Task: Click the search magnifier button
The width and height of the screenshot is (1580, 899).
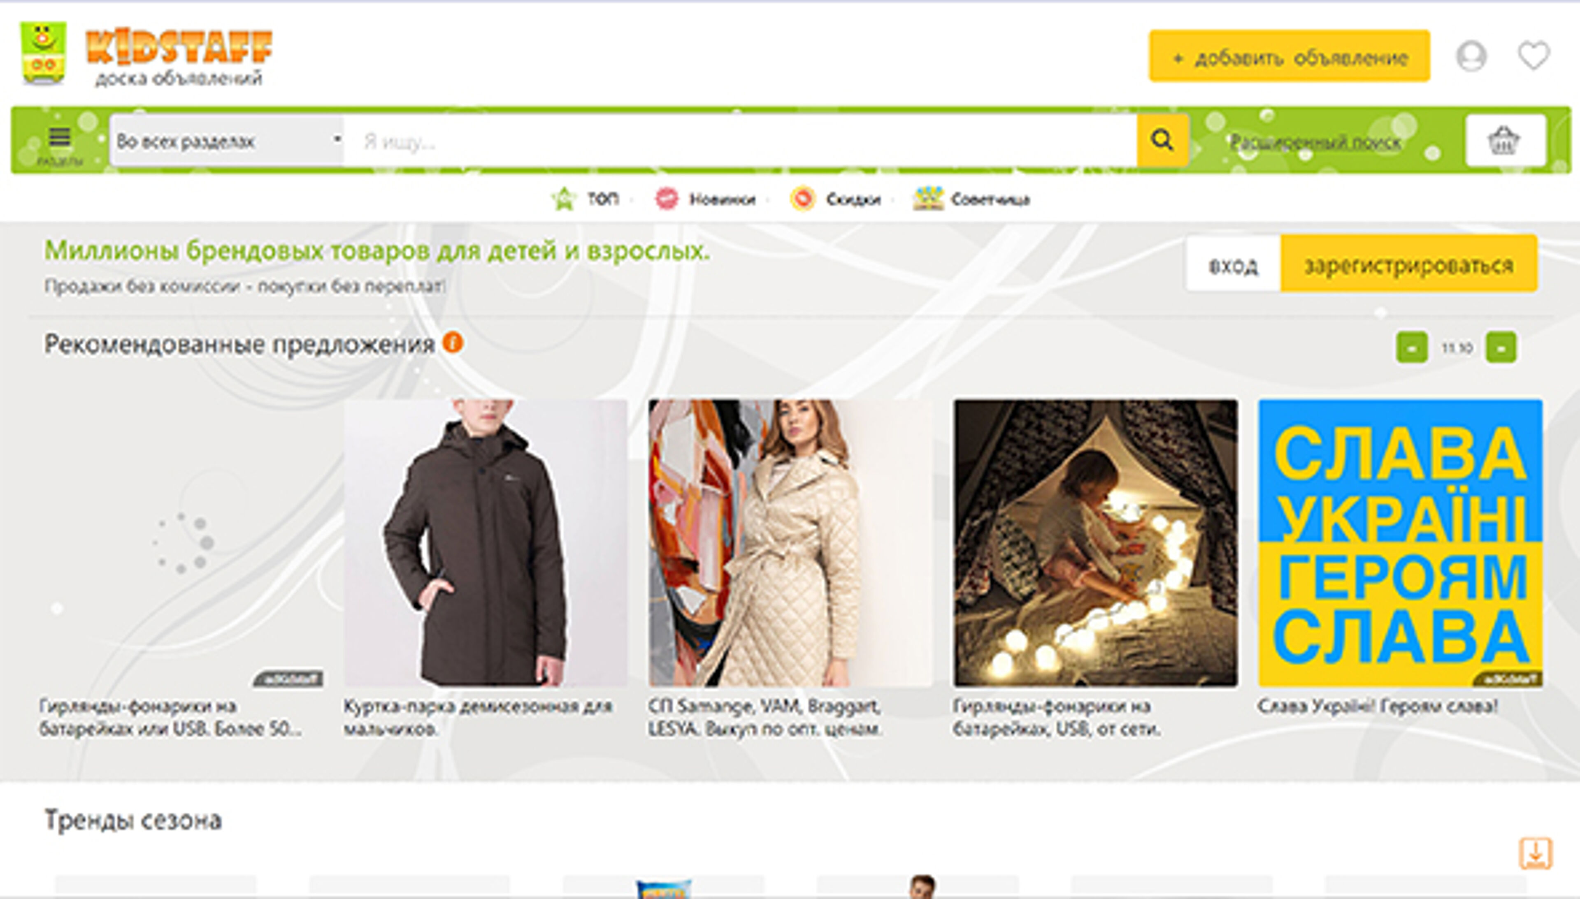Action: [1162, 141]
